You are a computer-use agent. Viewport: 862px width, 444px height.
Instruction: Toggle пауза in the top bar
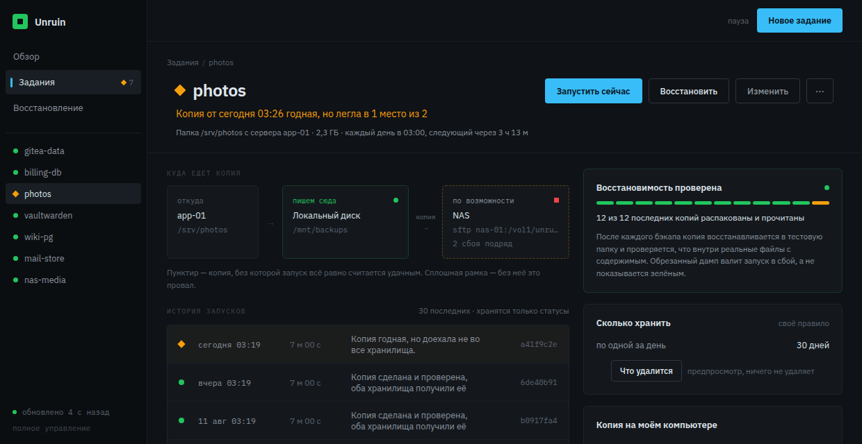click(738, 21)
